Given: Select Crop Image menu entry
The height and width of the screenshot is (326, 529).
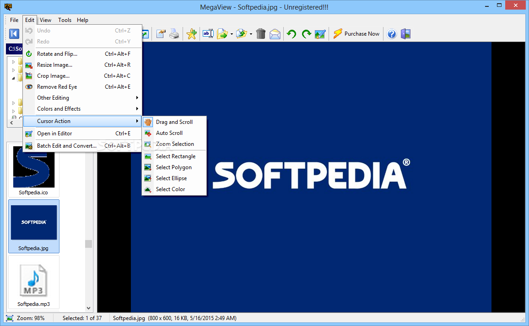Looking at the screenshot, I should (82, 76).
